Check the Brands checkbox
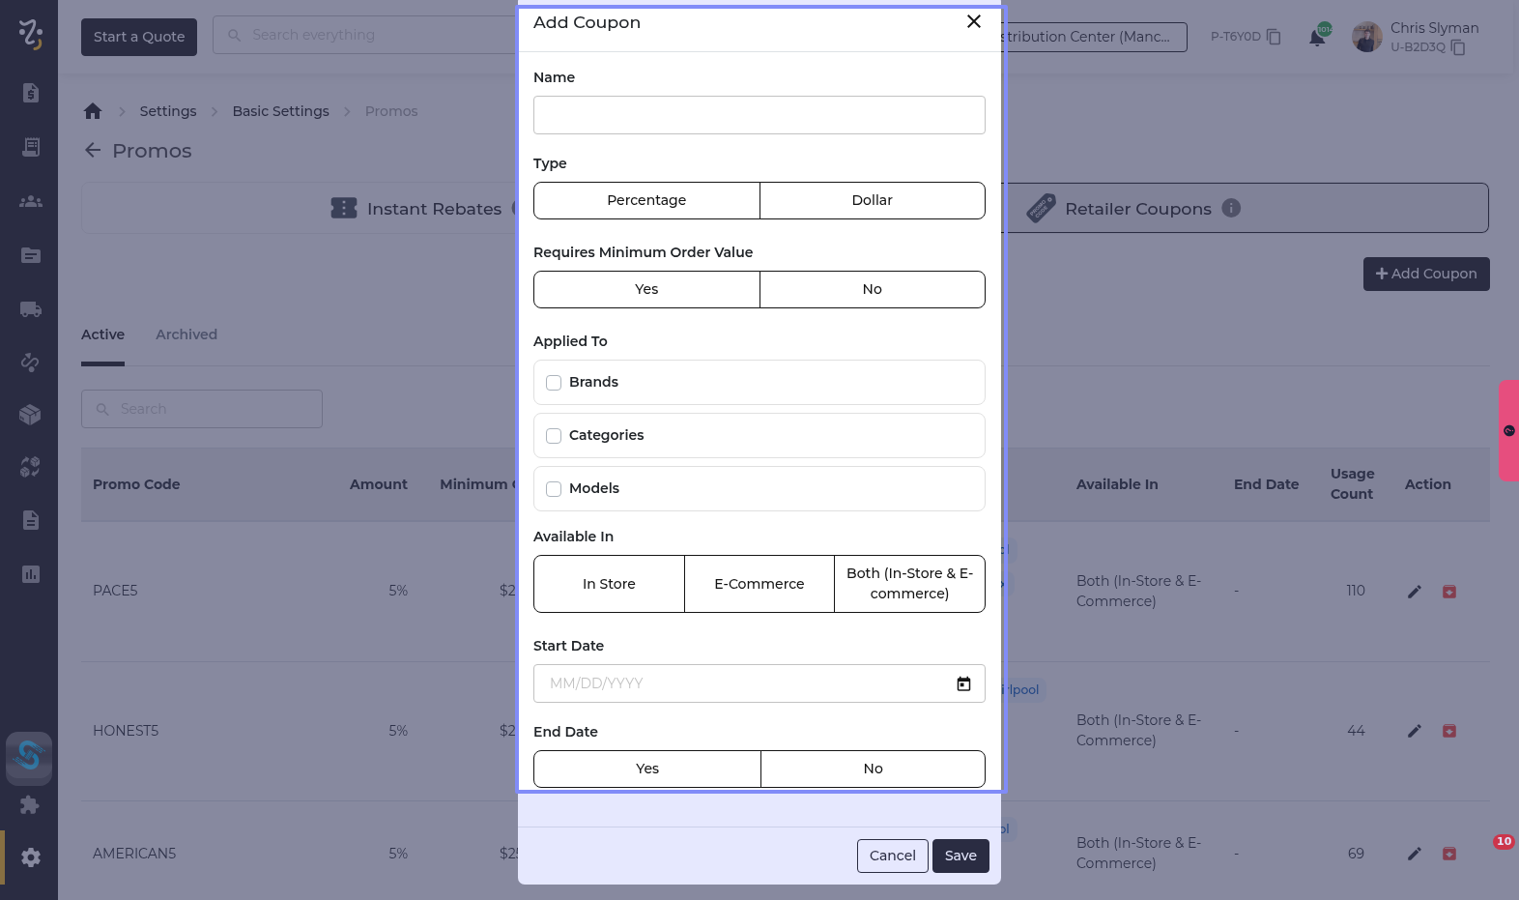The height and width of the screenshot is (900, 1519). point(554,383)
